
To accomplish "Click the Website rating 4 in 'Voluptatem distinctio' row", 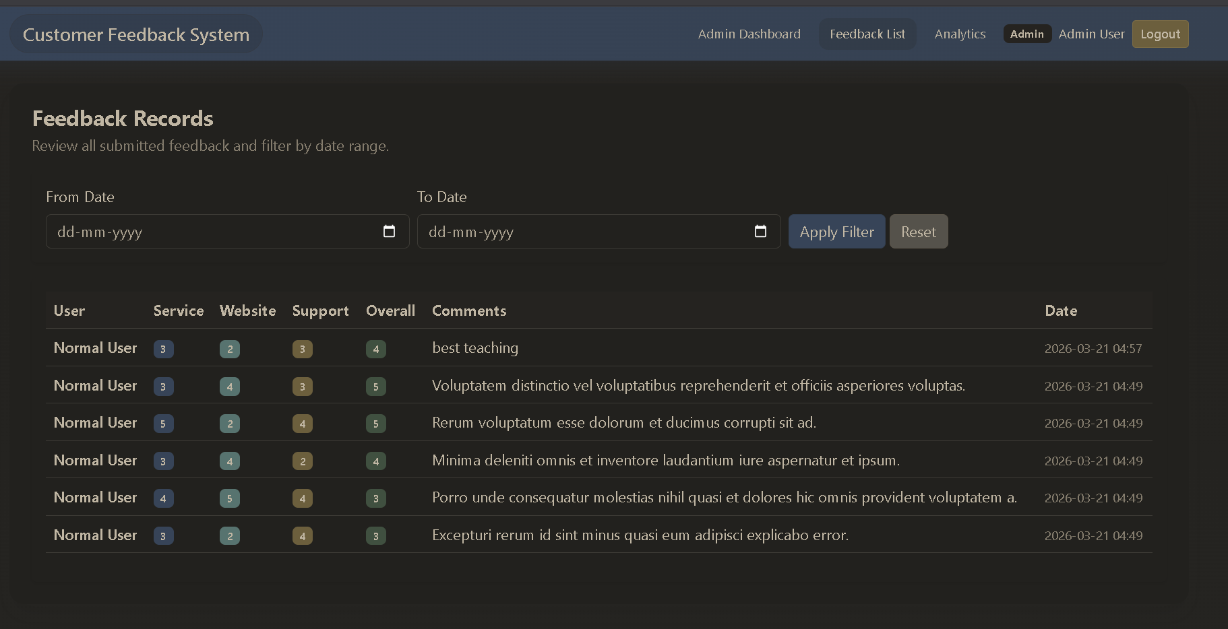I will (x=230, y=387).
